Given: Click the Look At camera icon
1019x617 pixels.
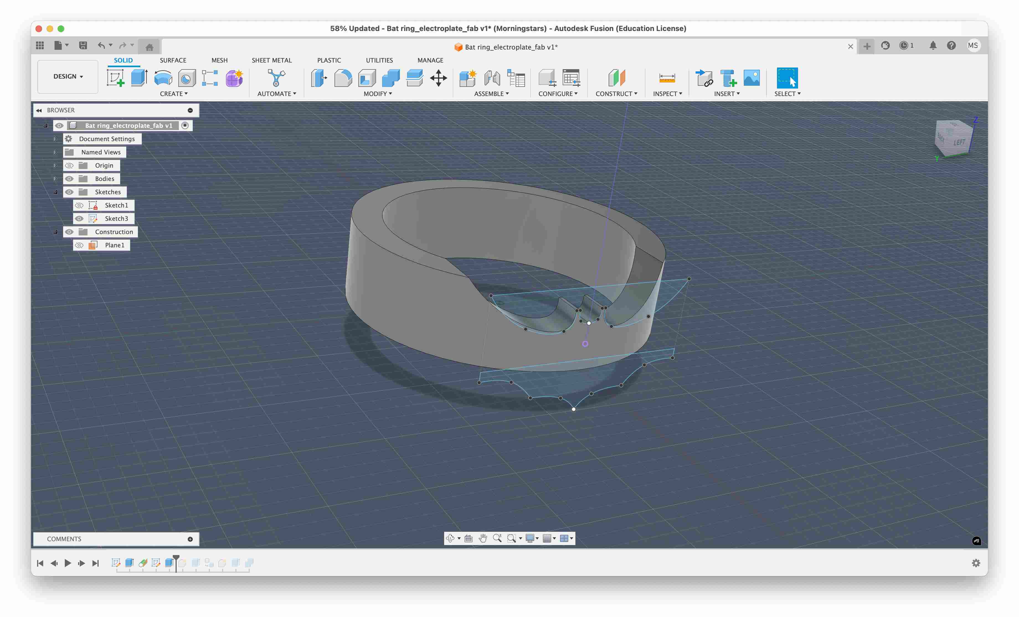Looking at the screenshot, I should point(469,538).
